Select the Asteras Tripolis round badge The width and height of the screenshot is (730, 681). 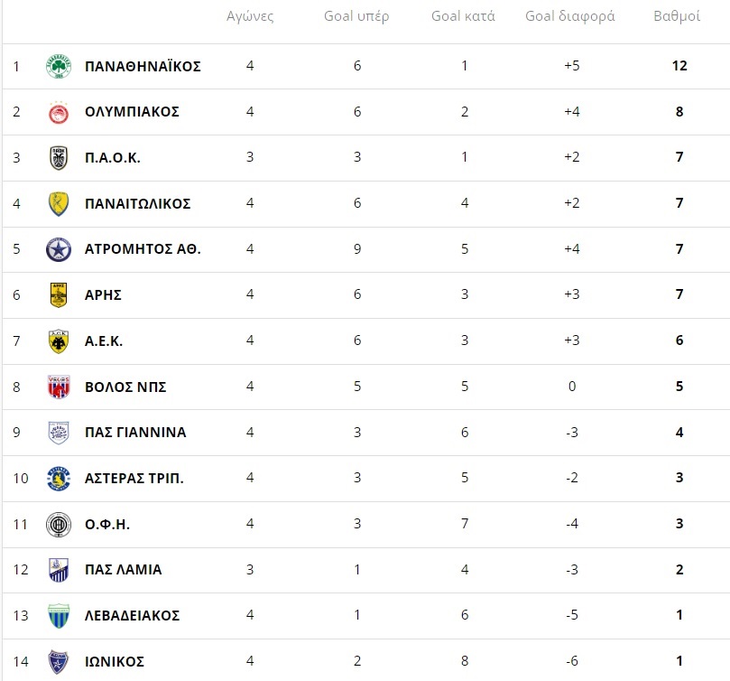coord(59,479)
